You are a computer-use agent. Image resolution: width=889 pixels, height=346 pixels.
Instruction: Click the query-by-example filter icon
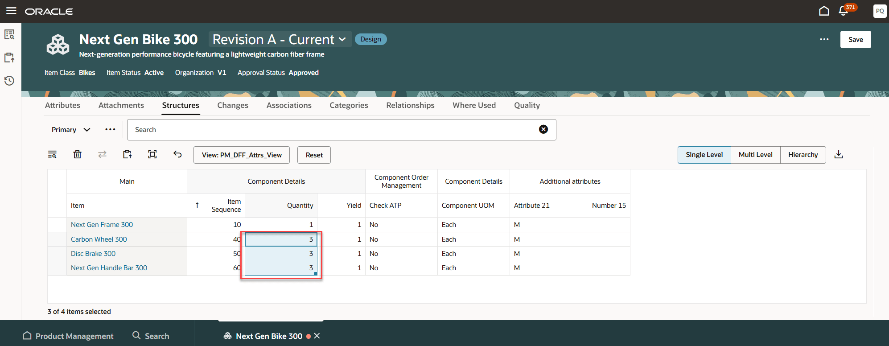(x=52, y=154)
